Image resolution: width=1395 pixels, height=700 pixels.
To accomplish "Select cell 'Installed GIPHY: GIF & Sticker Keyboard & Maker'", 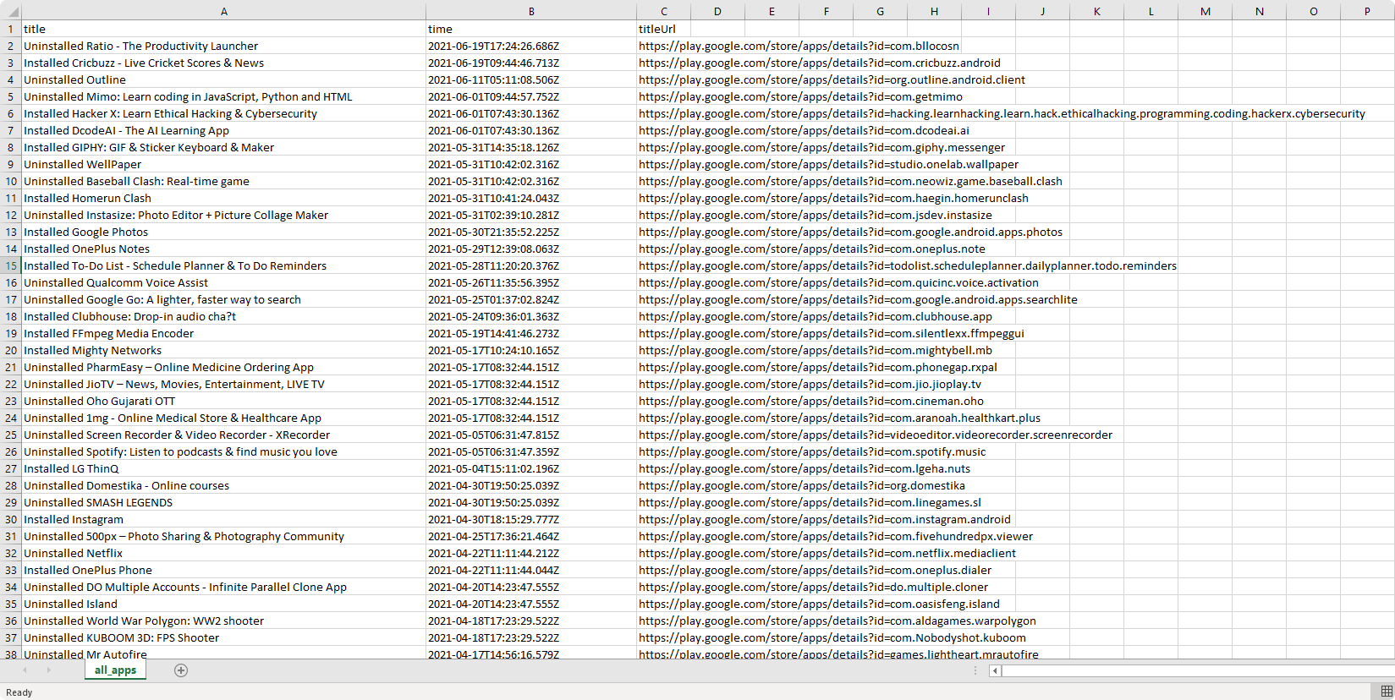I will click(223, 147).
